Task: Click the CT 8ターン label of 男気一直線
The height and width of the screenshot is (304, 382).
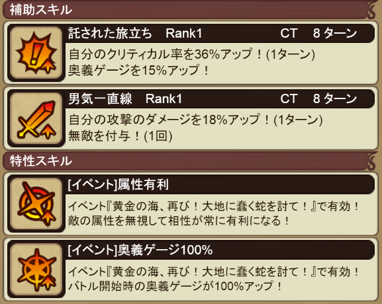Action: 318,99
